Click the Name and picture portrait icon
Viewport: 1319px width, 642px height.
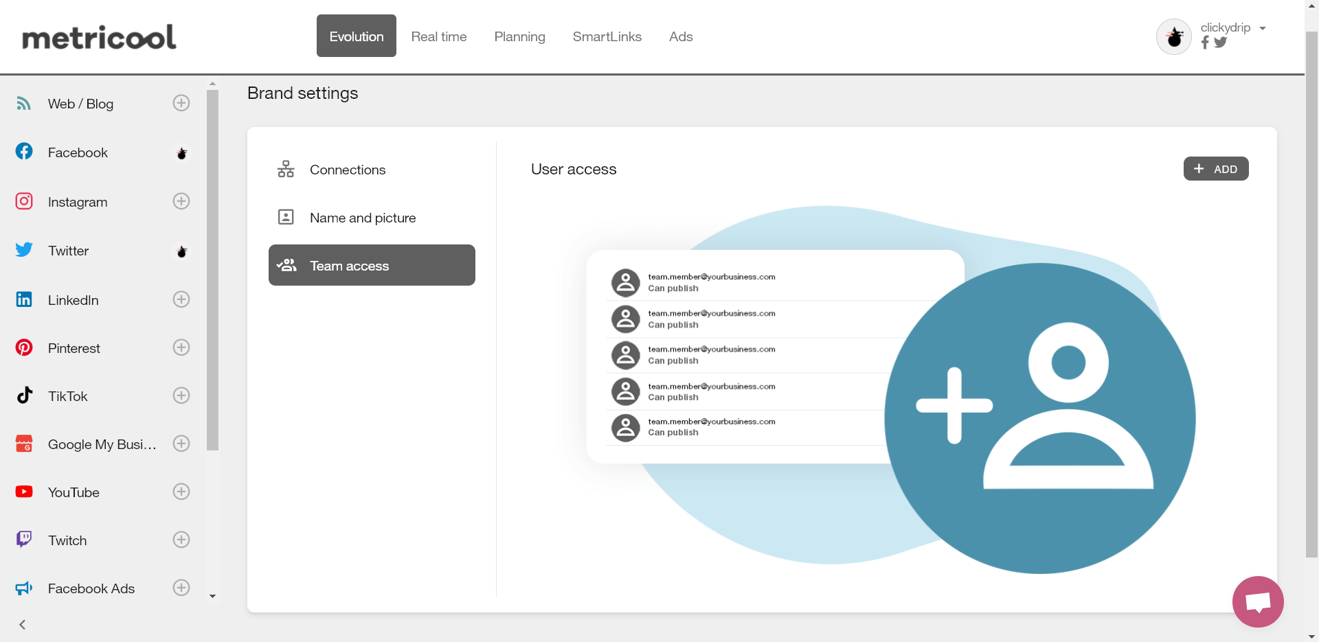pyautogui.click(x=286, y=217)
